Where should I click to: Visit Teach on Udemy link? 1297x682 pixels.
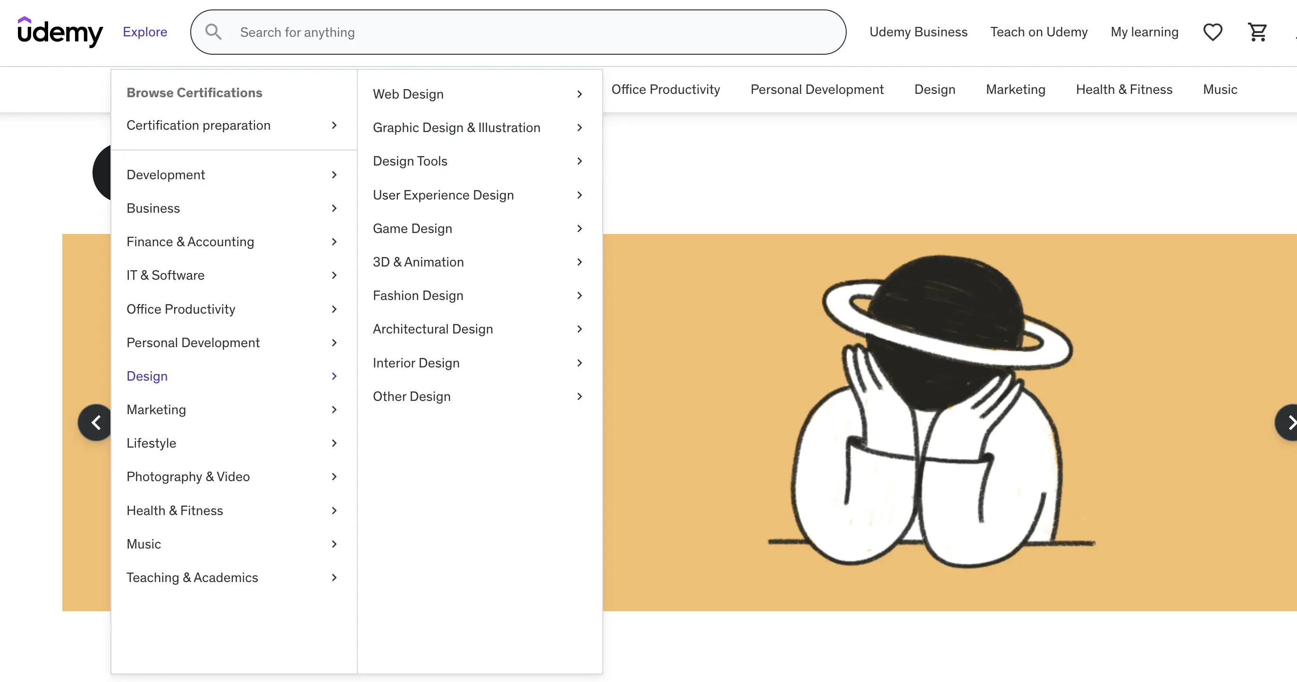click(1039, 32)
